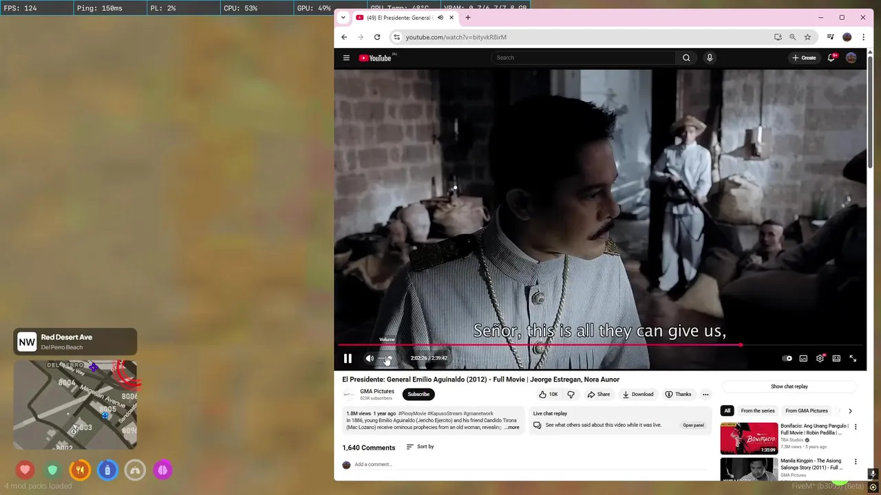
Task: Pause the YouTube video
Action: [x=348, y=358]
